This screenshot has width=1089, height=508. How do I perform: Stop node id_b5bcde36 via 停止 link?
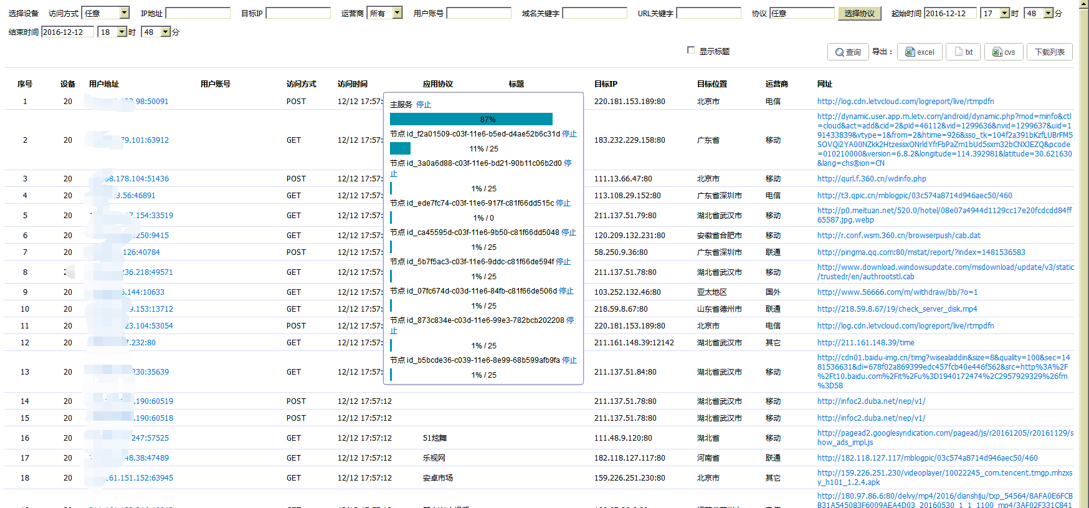click(569, 360)
